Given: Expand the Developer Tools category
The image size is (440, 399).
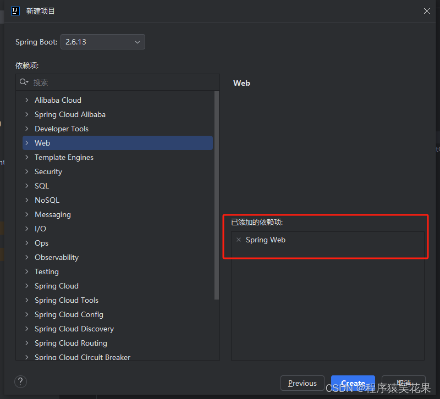Looking at the screenshot, I should point(26,128).
